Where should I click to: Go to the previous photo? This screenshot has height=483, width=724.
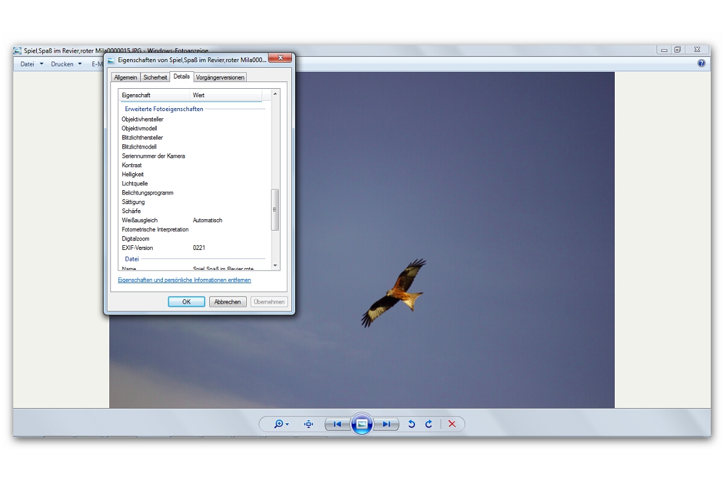click(337, 424)
